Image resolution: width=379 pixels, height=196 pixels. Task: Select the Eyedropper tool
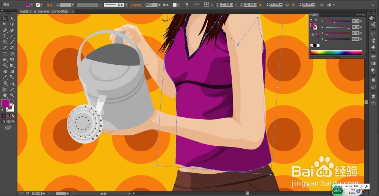[x=5, y=77]
